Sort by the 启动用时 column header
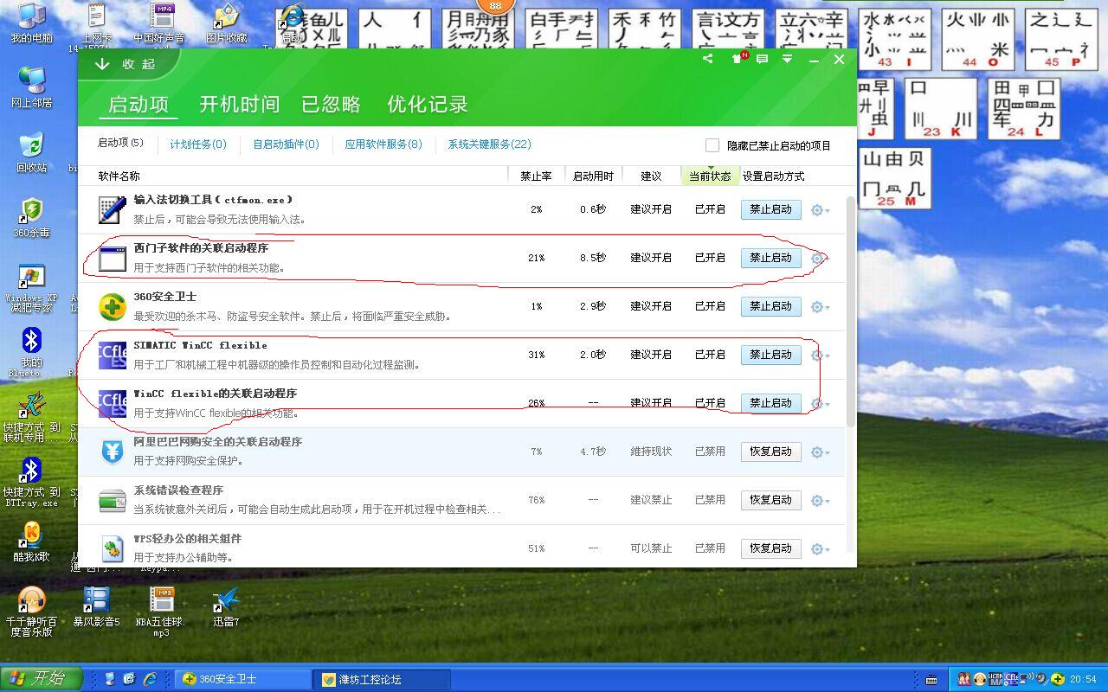Screen dimensions: 1108x692 pyautogui.click(x=593, y=176)
